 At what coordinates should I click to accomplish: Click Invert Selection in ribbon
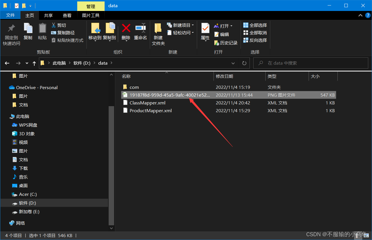tap(255, 40)
